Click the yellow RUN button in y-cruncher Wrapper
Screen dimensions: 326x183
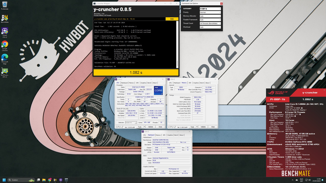(x=172, y=19)
